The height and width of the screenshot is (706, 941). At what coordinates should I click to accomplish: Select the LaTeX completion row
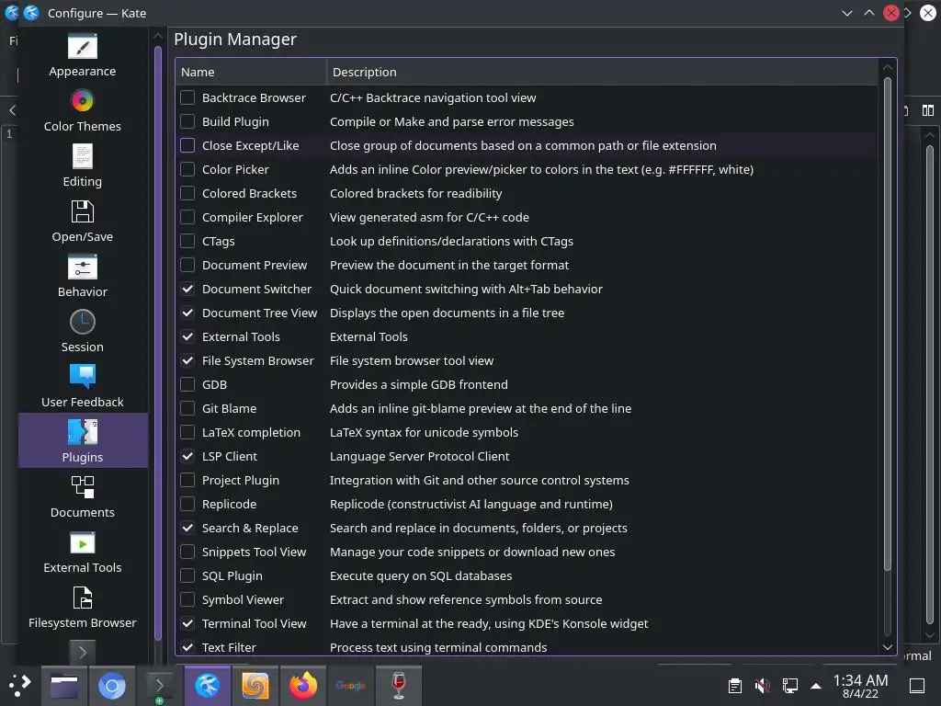527,432
